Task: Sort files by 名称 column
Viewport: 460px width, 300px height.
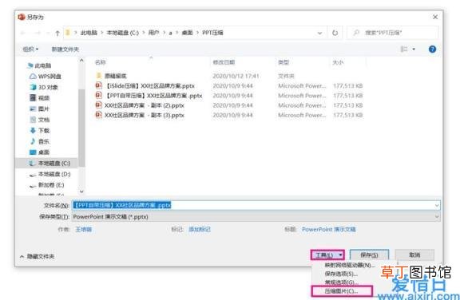Action: coord(101,62)
